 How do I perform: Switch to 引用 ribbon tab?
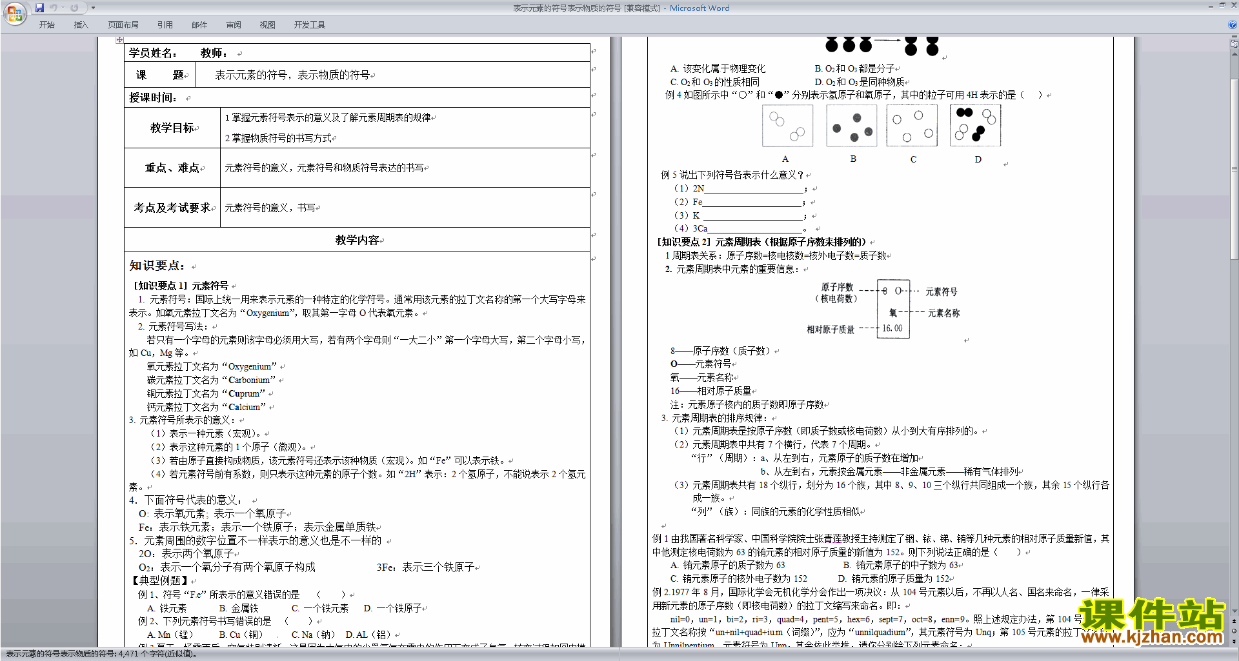[x=165, y=25]
